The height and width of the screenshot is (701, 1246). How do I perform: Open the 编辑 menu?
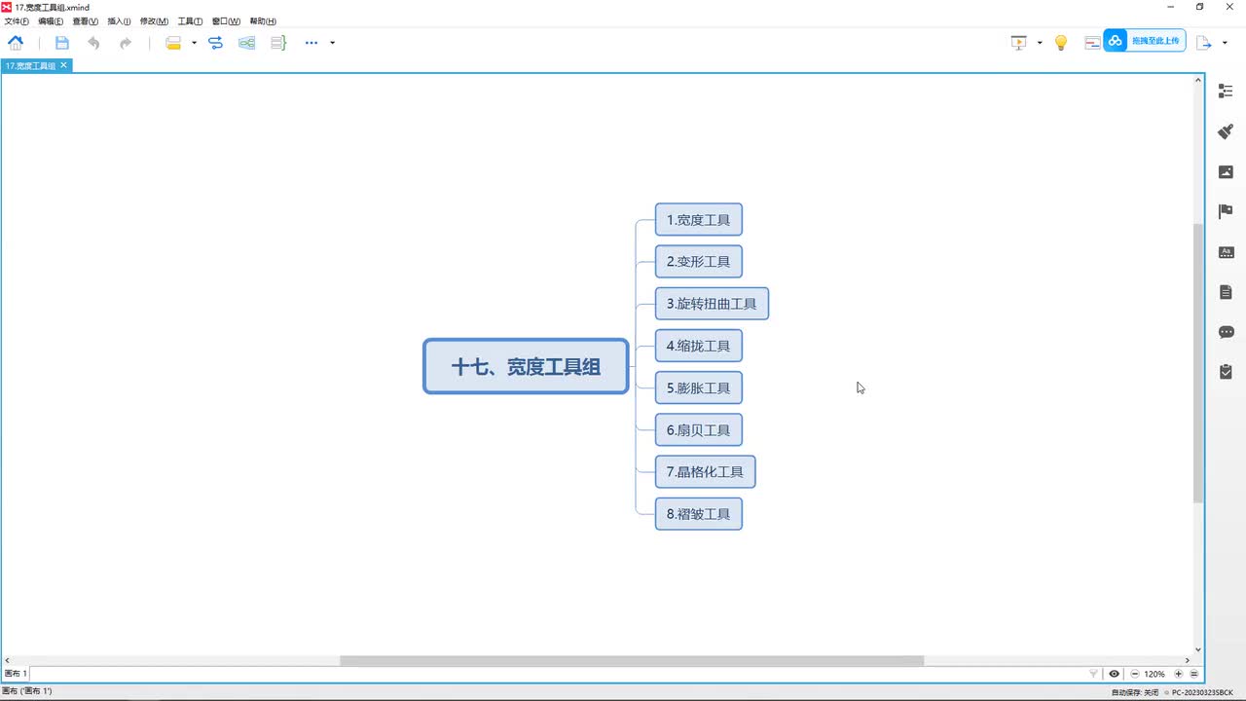51,21
